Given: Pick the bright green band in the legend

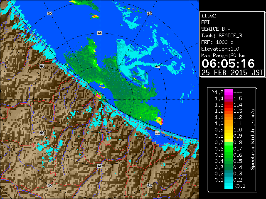Looking at the screenshot, I should pos(229,148).
